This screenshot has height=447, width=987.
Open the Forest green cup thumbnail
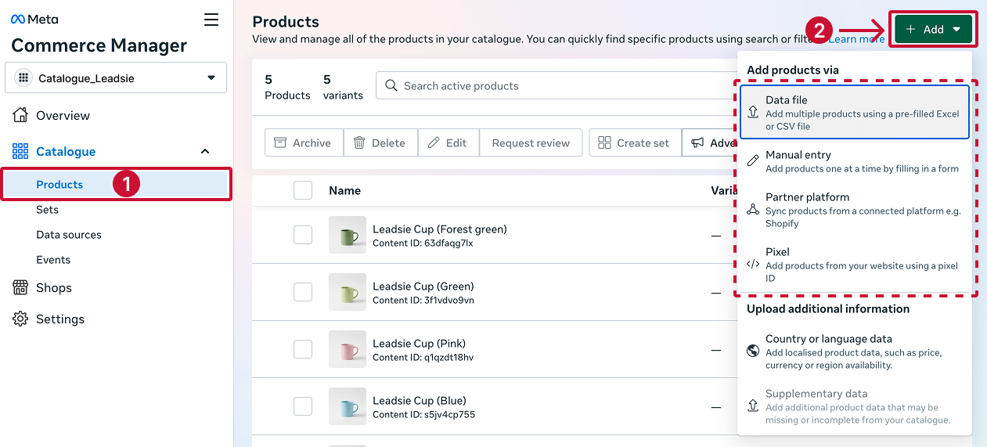tap(348, 235)
